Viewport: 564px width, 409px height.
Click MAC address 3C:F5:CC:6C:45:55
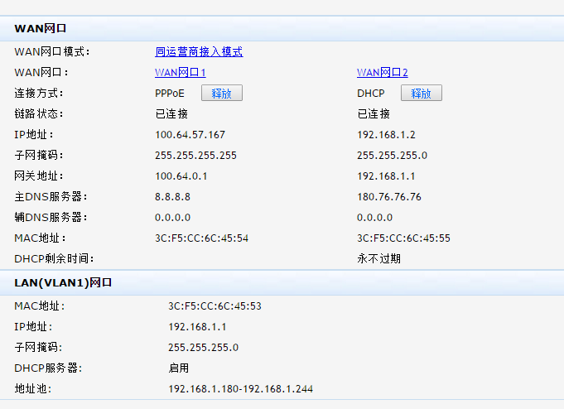pyautogui.click(x=403, y=238)
